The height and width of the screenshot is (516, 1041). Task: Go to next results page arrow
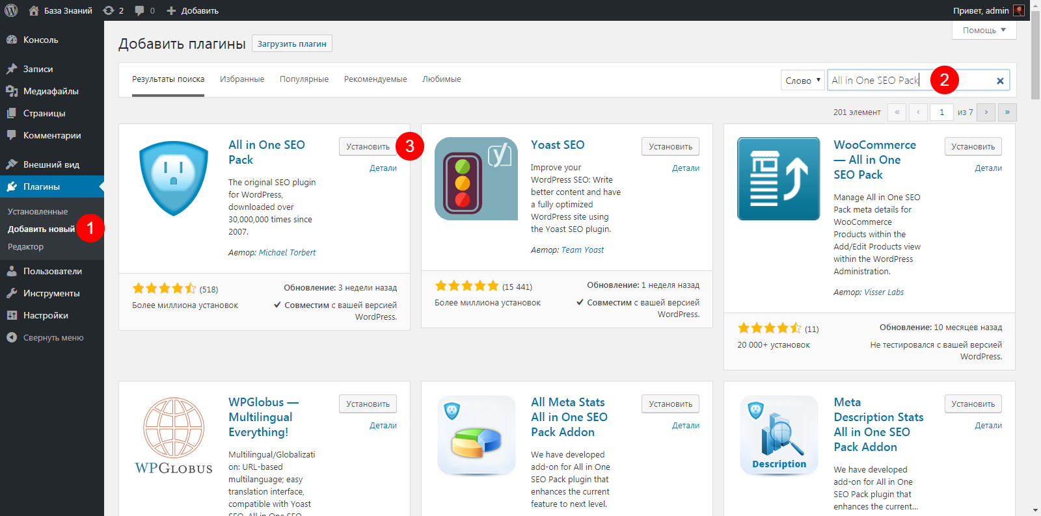(x=986, y=112)
